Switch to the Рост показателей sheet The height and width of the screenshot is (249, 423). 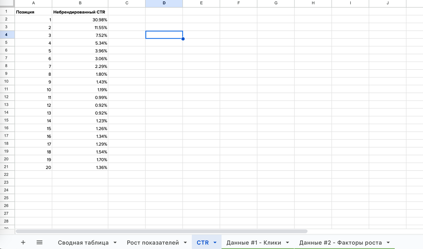(153, 243)
